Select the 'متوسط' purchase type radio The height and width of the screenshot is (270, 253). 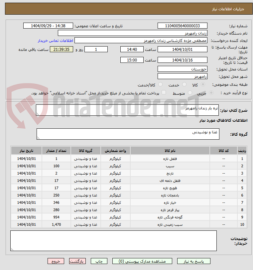(x=190, y=93)
